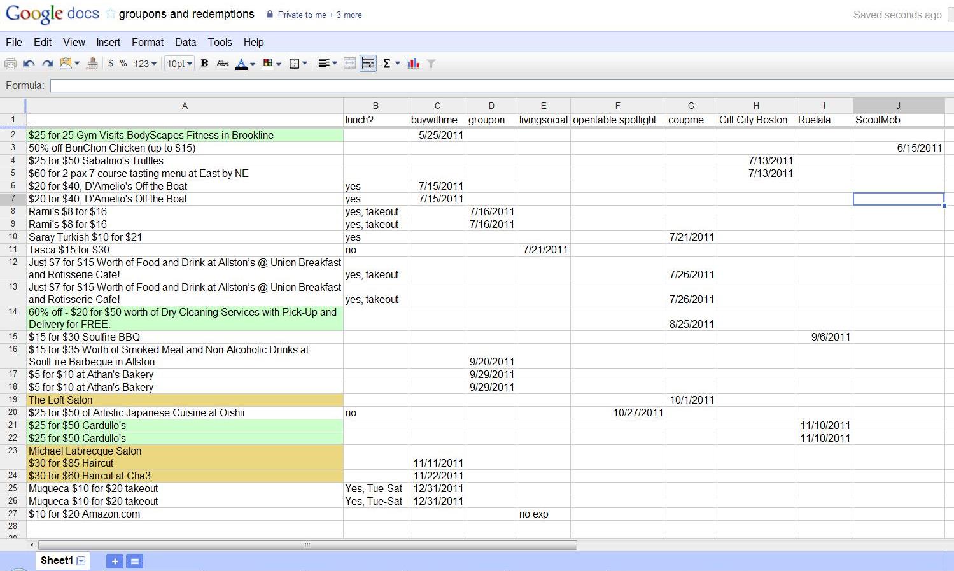Format as percent with the % button
Image resolution: width=954 pixels, height=571 pixels.
123,64
